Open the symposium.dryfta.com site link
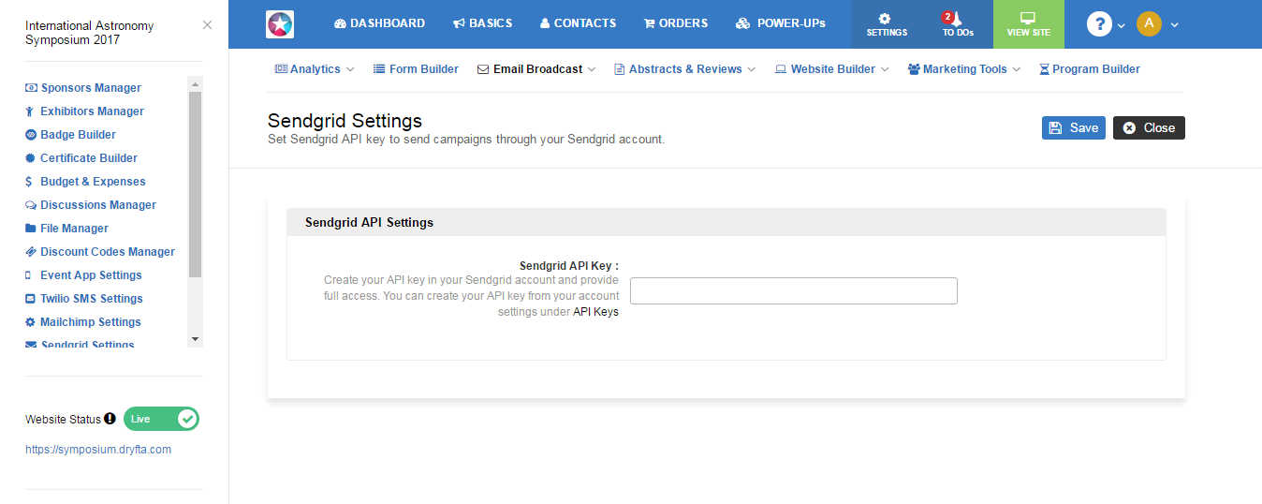The width and height of the screenshot is (1262, 504). coord(98,450)
